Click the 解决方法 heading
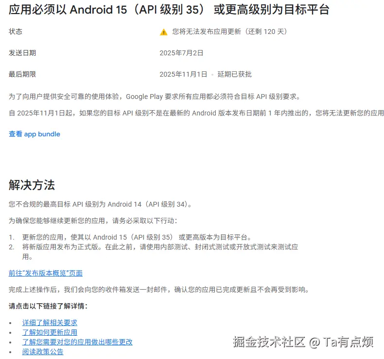This screenshot has width=384, height=359. (x=32, y=185)
